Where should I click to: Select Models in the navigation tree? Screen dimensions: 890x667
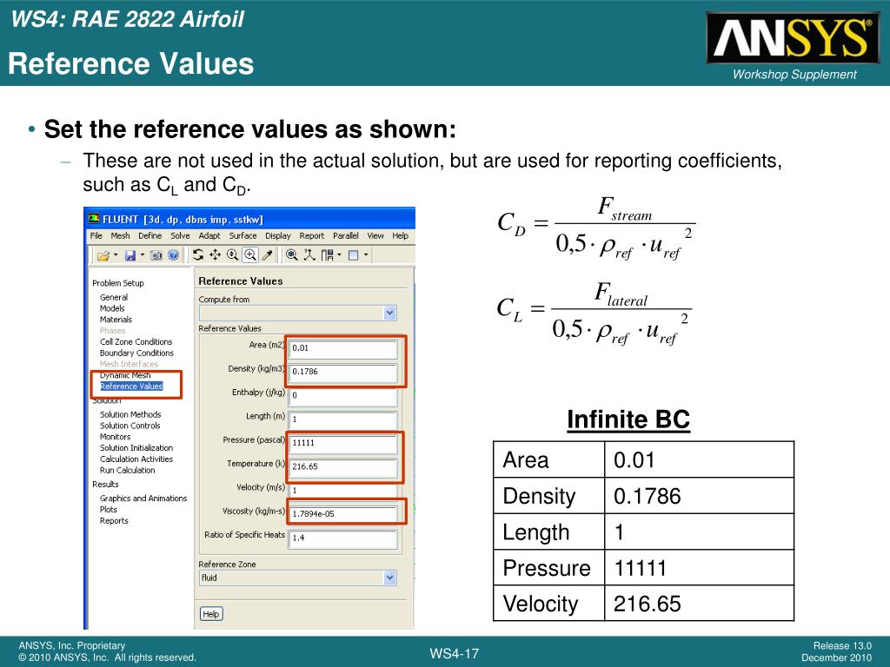[112, 308]
